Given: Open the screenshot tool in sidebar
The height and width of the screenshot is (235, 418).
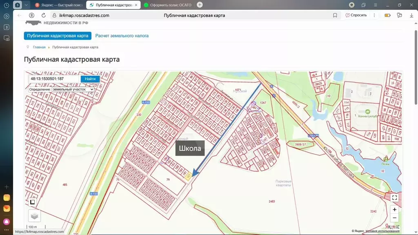Looking at the screenshot, I should pyautogui.click(x=7, y=38).
